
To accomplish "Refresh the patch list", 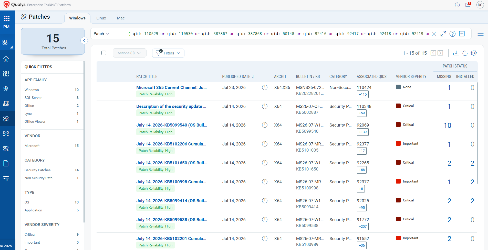I will click(x=465, y=53).
